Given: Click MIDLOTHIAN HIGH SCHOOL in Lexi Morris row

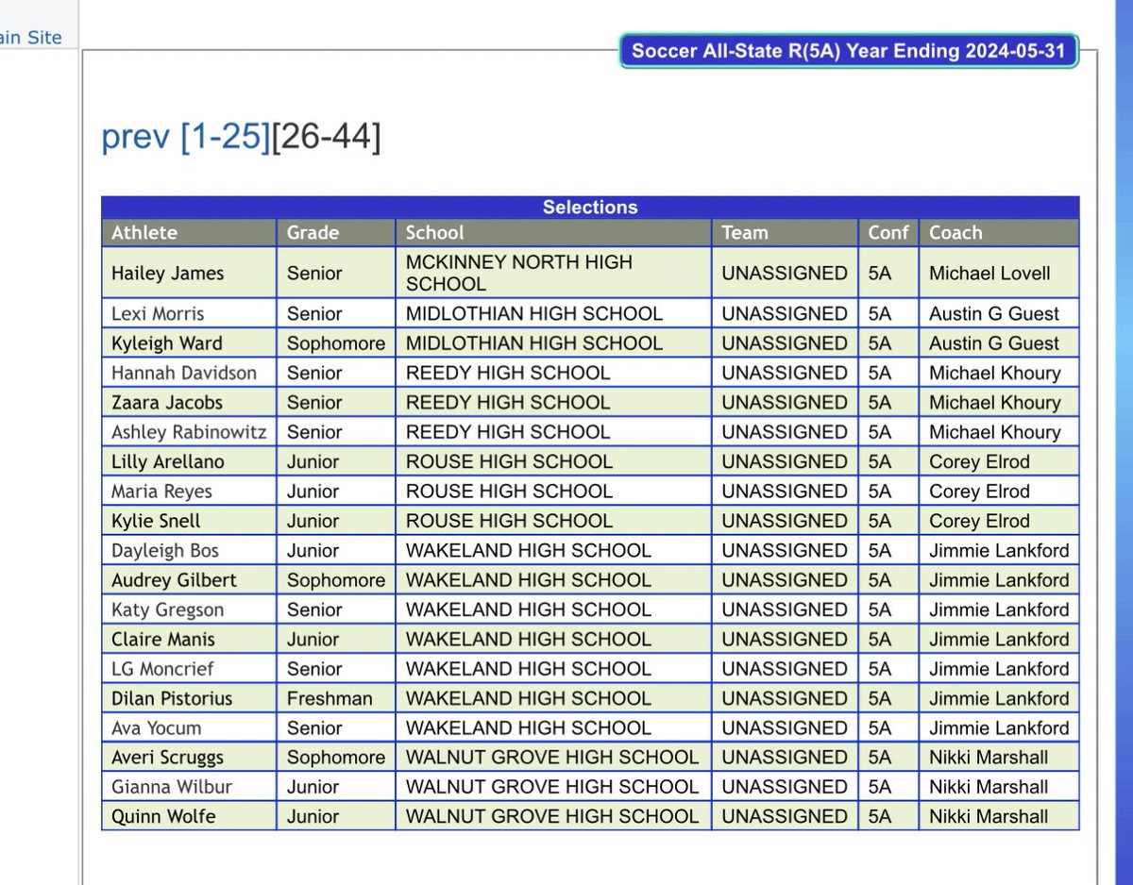Looking at the screenshot, I should click(534, 314).
